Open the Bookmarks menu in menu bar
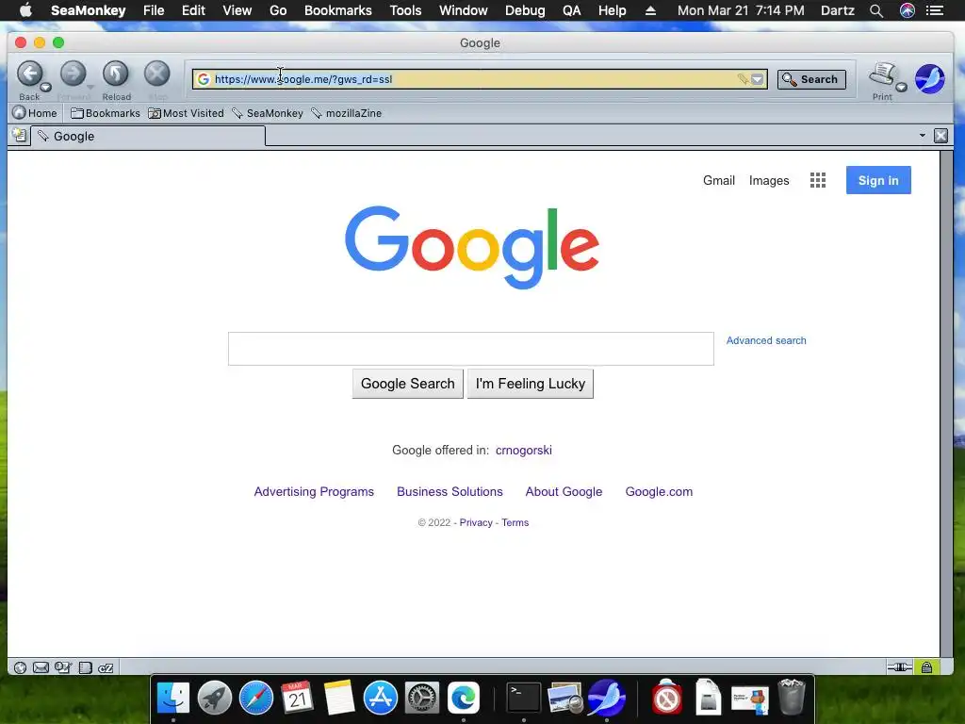This screenshot has height=724, width=965. click(338, 10)
